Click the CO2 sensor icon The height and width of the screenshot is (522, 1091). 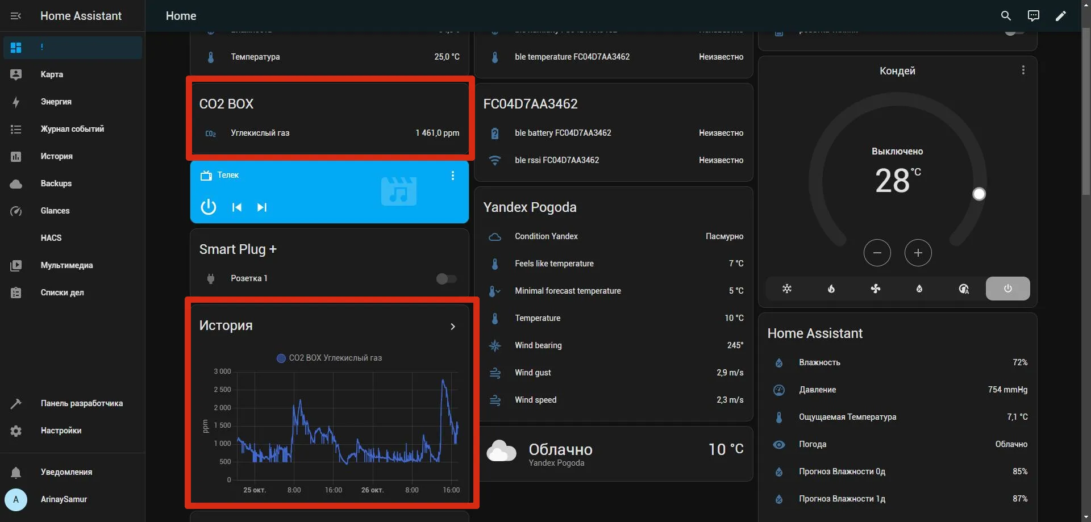click(x=211, y=133)
